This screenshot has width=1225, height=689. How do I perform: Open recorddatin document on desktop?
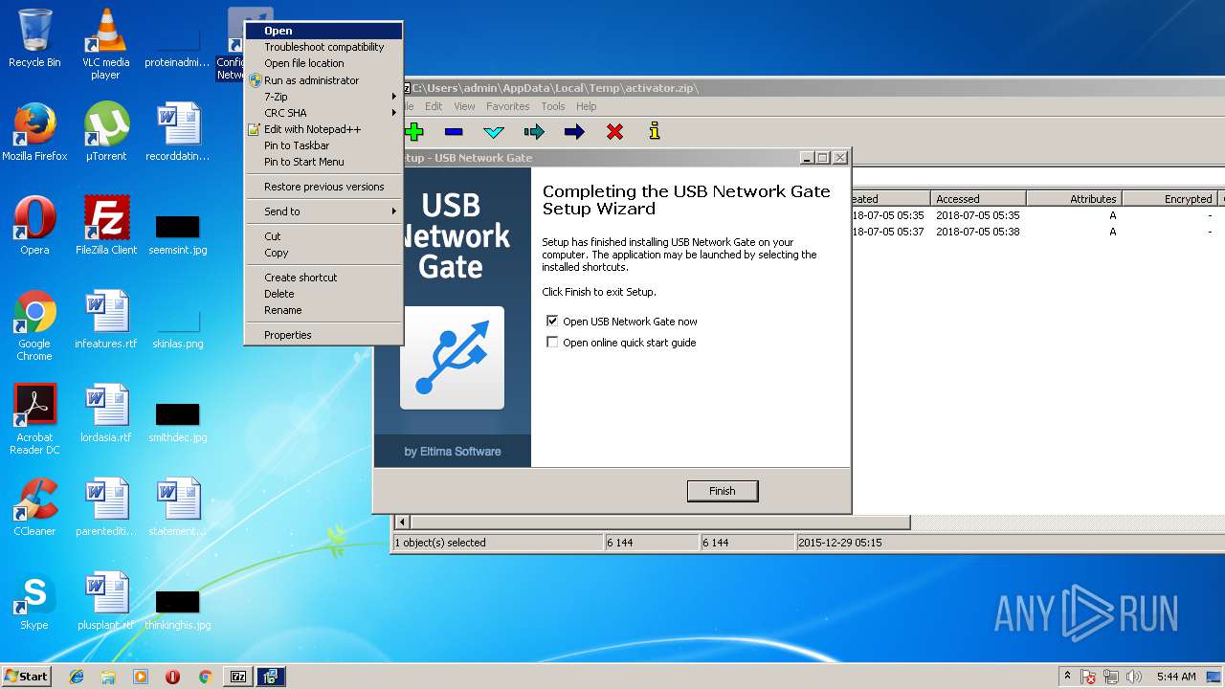(177, 132)
